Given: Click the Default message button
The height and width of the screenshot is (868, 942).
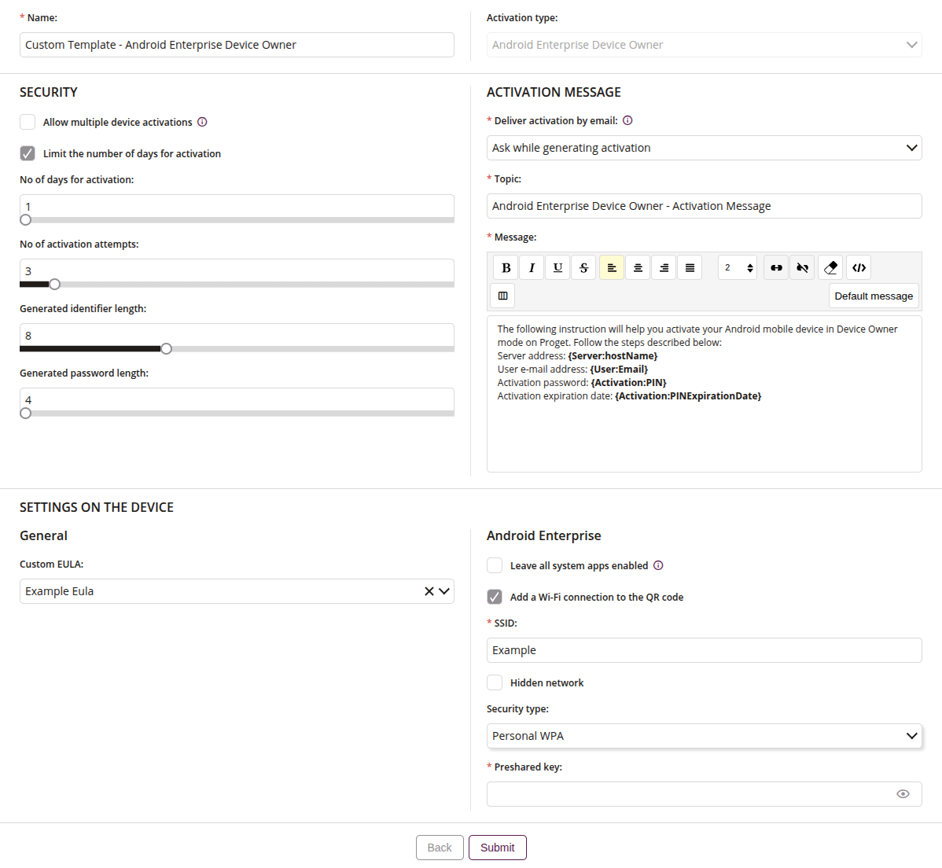Looking at the screenshot, I should (874, 296).
